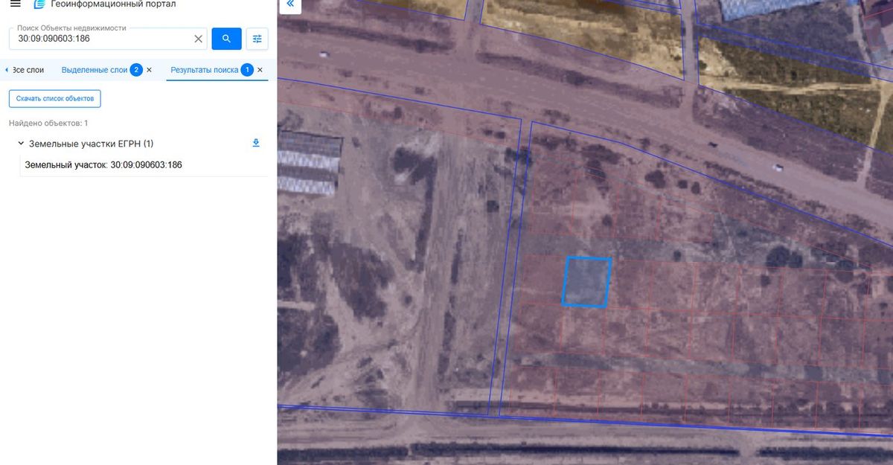Collapse the Земельные участки ЕГРН group
893x465 pixels.
[x=19, y=144]
